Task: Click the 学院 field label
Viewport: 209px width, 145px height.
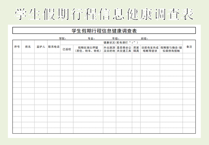Action: tap(62, 38)
